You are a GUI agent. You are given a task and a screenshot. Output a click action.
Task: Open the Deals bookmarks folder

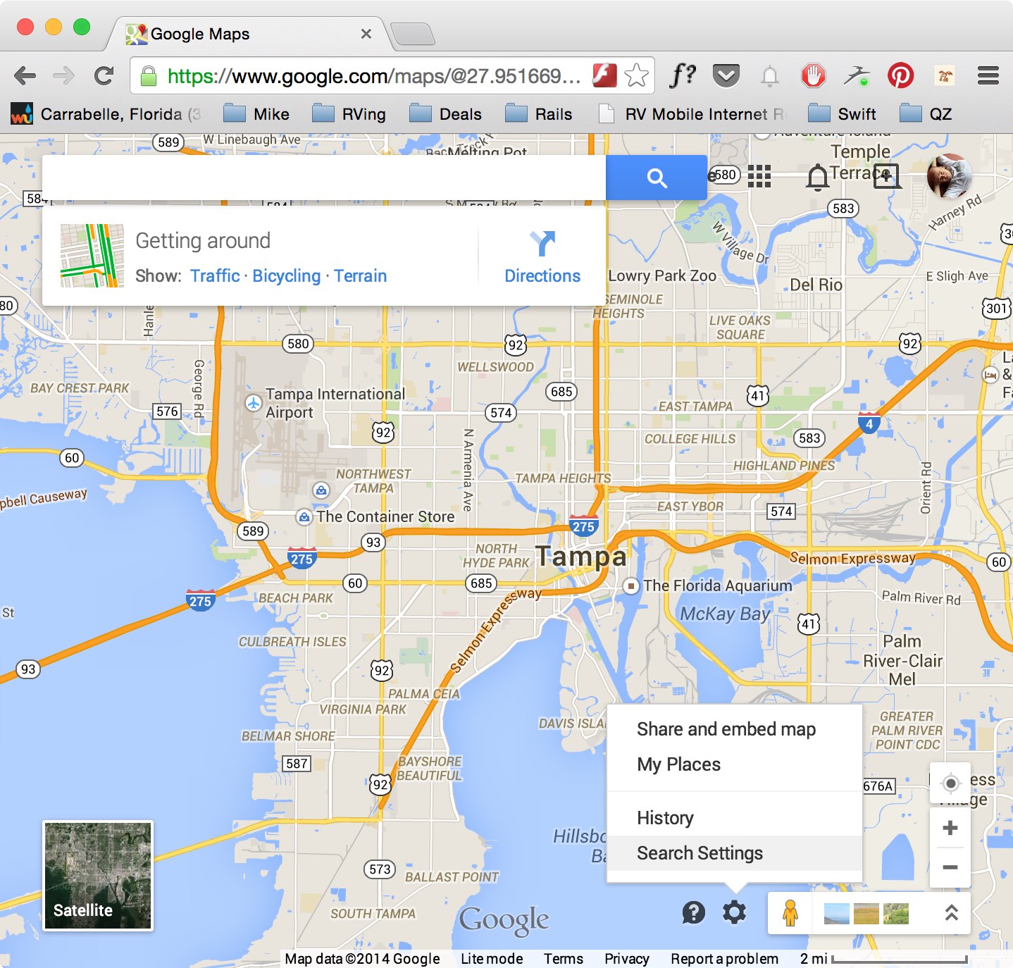tap(445, 114)
